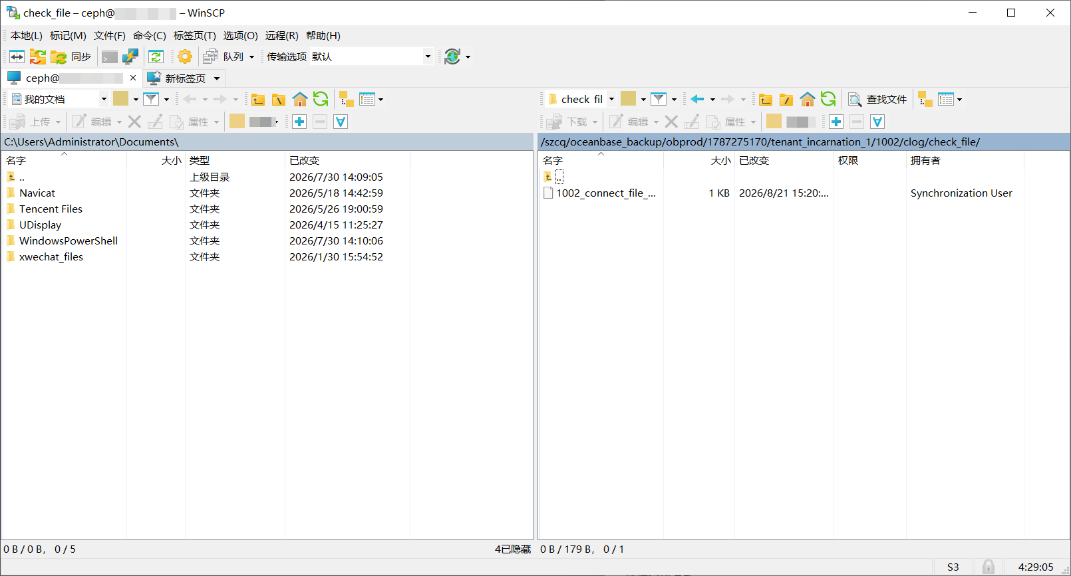
Task: Select the WindowsPowerShell folder
Action: click(x=69, y=241)
